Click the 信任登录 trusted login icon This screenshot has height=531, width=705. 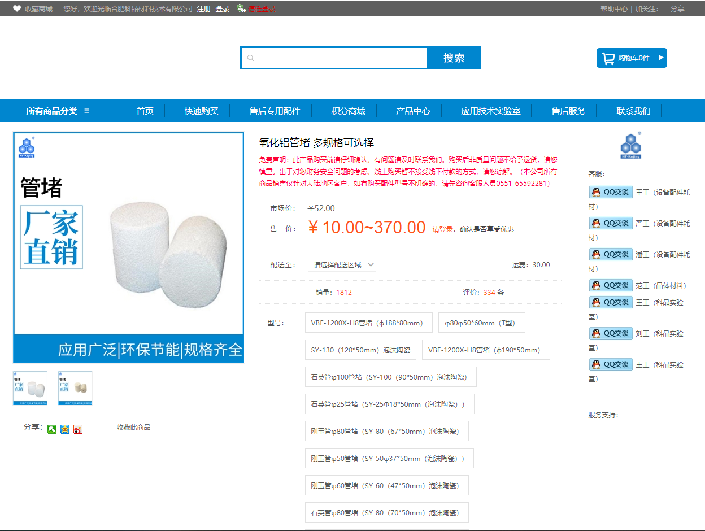(241, 8)
